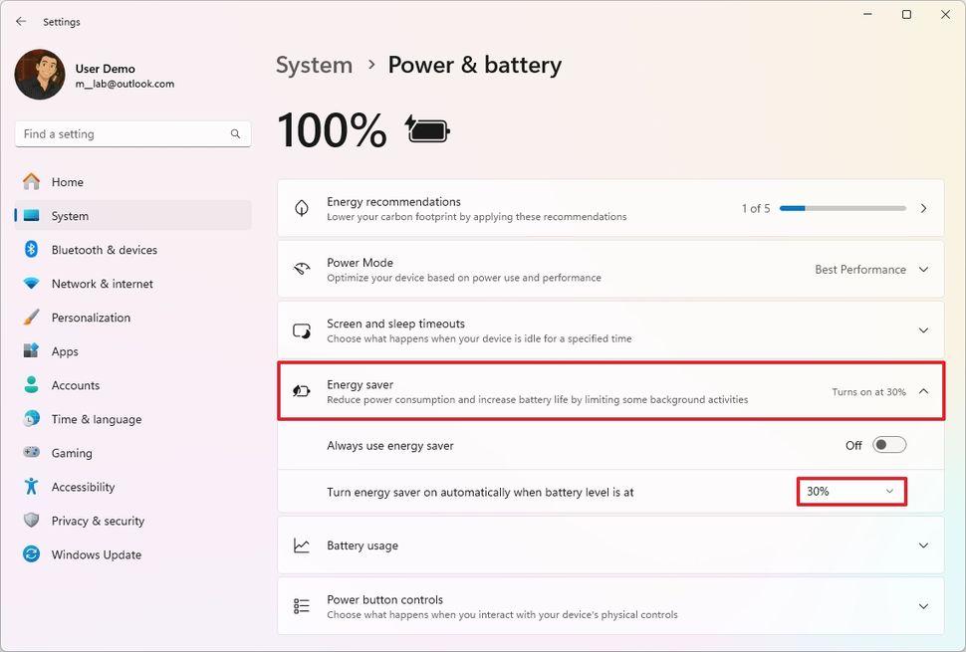This screenshot has width=966, height=652.
Task: Click the Off label beside the toggle
Action: (x=853, y=445)
